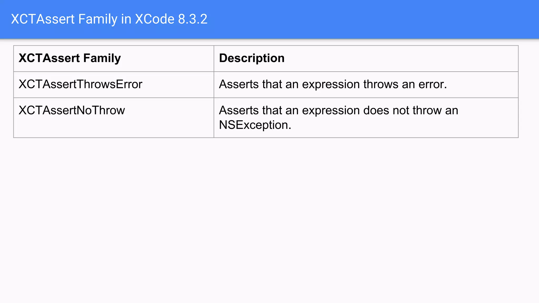The width and height of the screenshot is (539, 303).
Task: Click the word XCode in the title
Action: pyautogui.click(x=155, y=19)
